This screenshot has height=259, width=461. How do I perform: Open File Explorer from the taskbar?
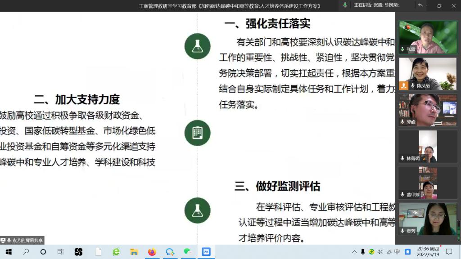click(x=134, y=252)
